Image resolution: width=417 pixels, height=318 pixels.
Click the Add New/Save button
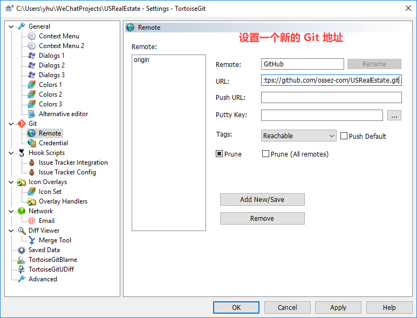click(262, 200)
